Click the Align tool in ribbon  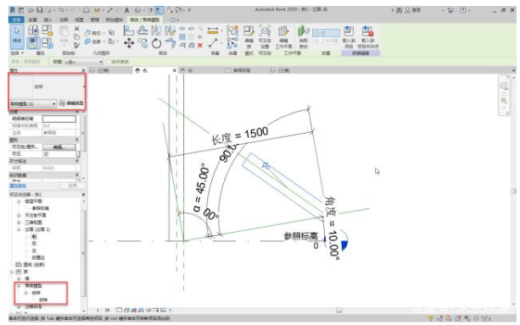point(129,30)
